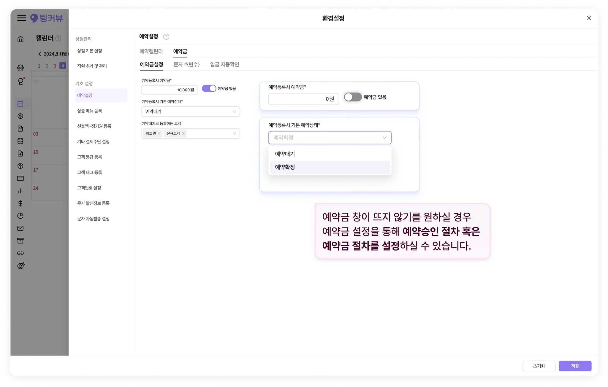Open the 입금 자동확인 tab
The width and height of the screenshot is (608, 387).
[224, 65]
